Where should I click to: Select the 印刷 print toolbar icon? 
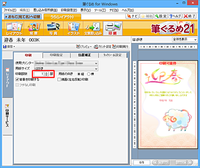click(x=113, y=28)
